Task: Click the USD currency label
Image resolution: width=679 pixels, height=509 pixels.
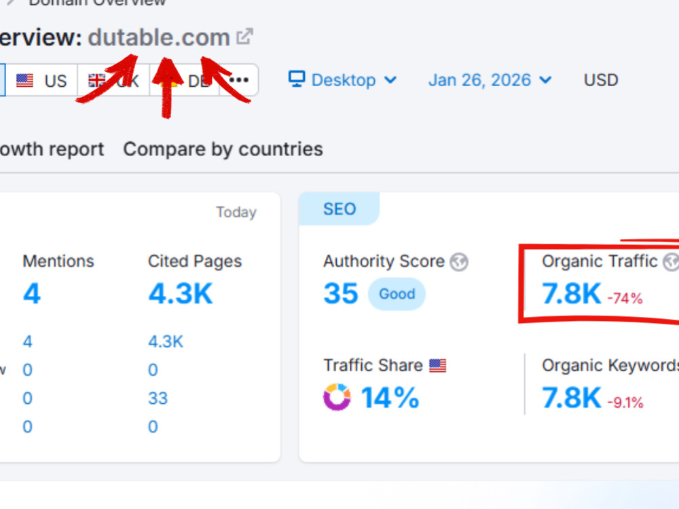Action: pos(601,80)
